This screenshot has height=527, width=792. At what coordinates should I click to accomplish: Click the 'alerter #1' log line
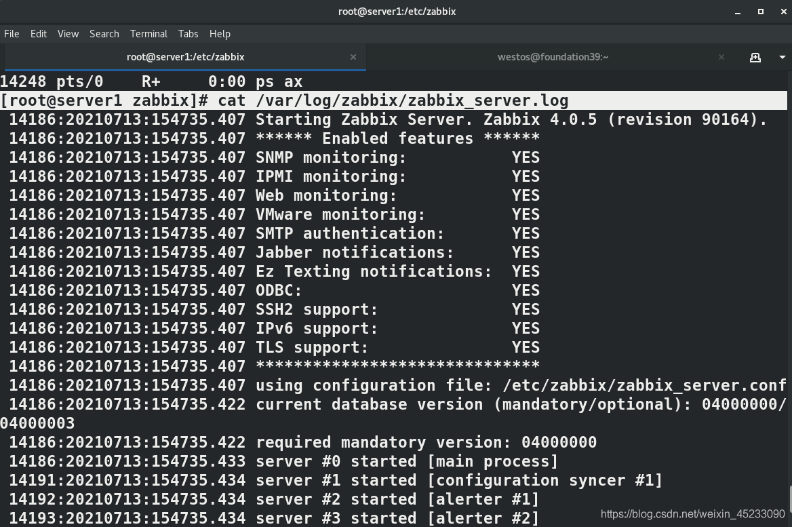(274, 499)
